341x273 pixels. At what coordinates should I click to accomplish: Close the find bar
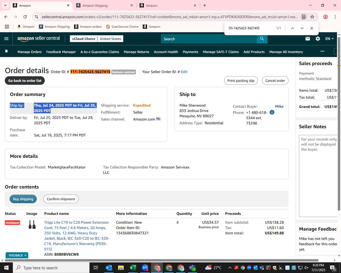(311, 28)
